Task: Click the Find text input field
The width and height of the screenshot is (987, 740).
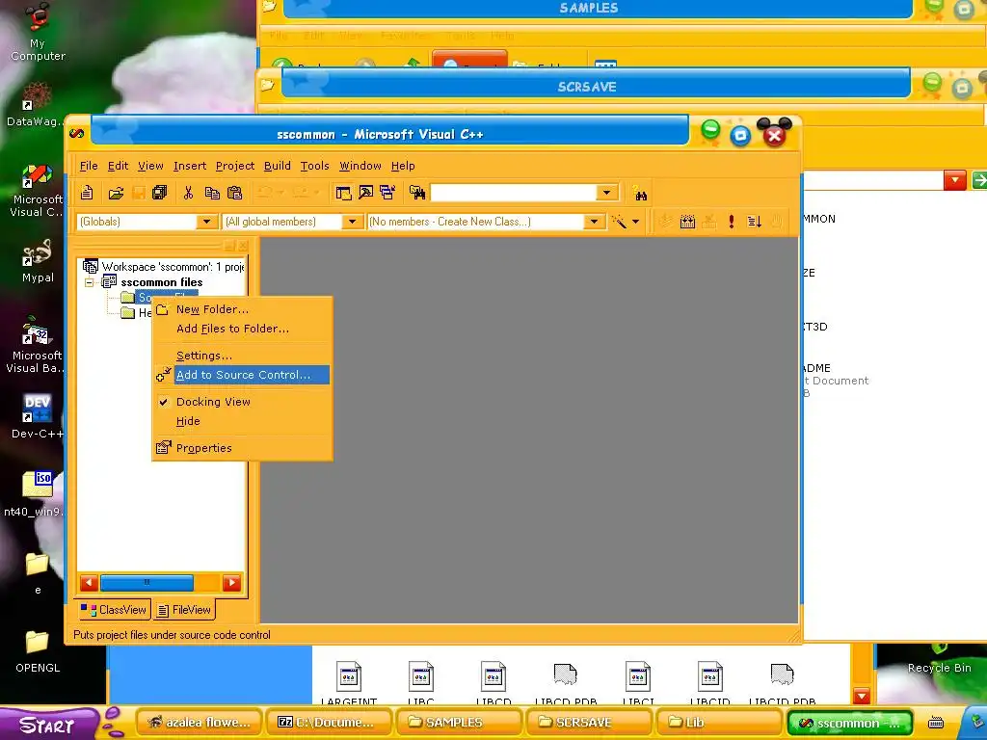Action: click(514, 193)
